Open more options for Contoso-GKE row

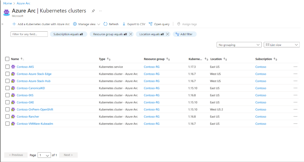click(x=295, y=102)
